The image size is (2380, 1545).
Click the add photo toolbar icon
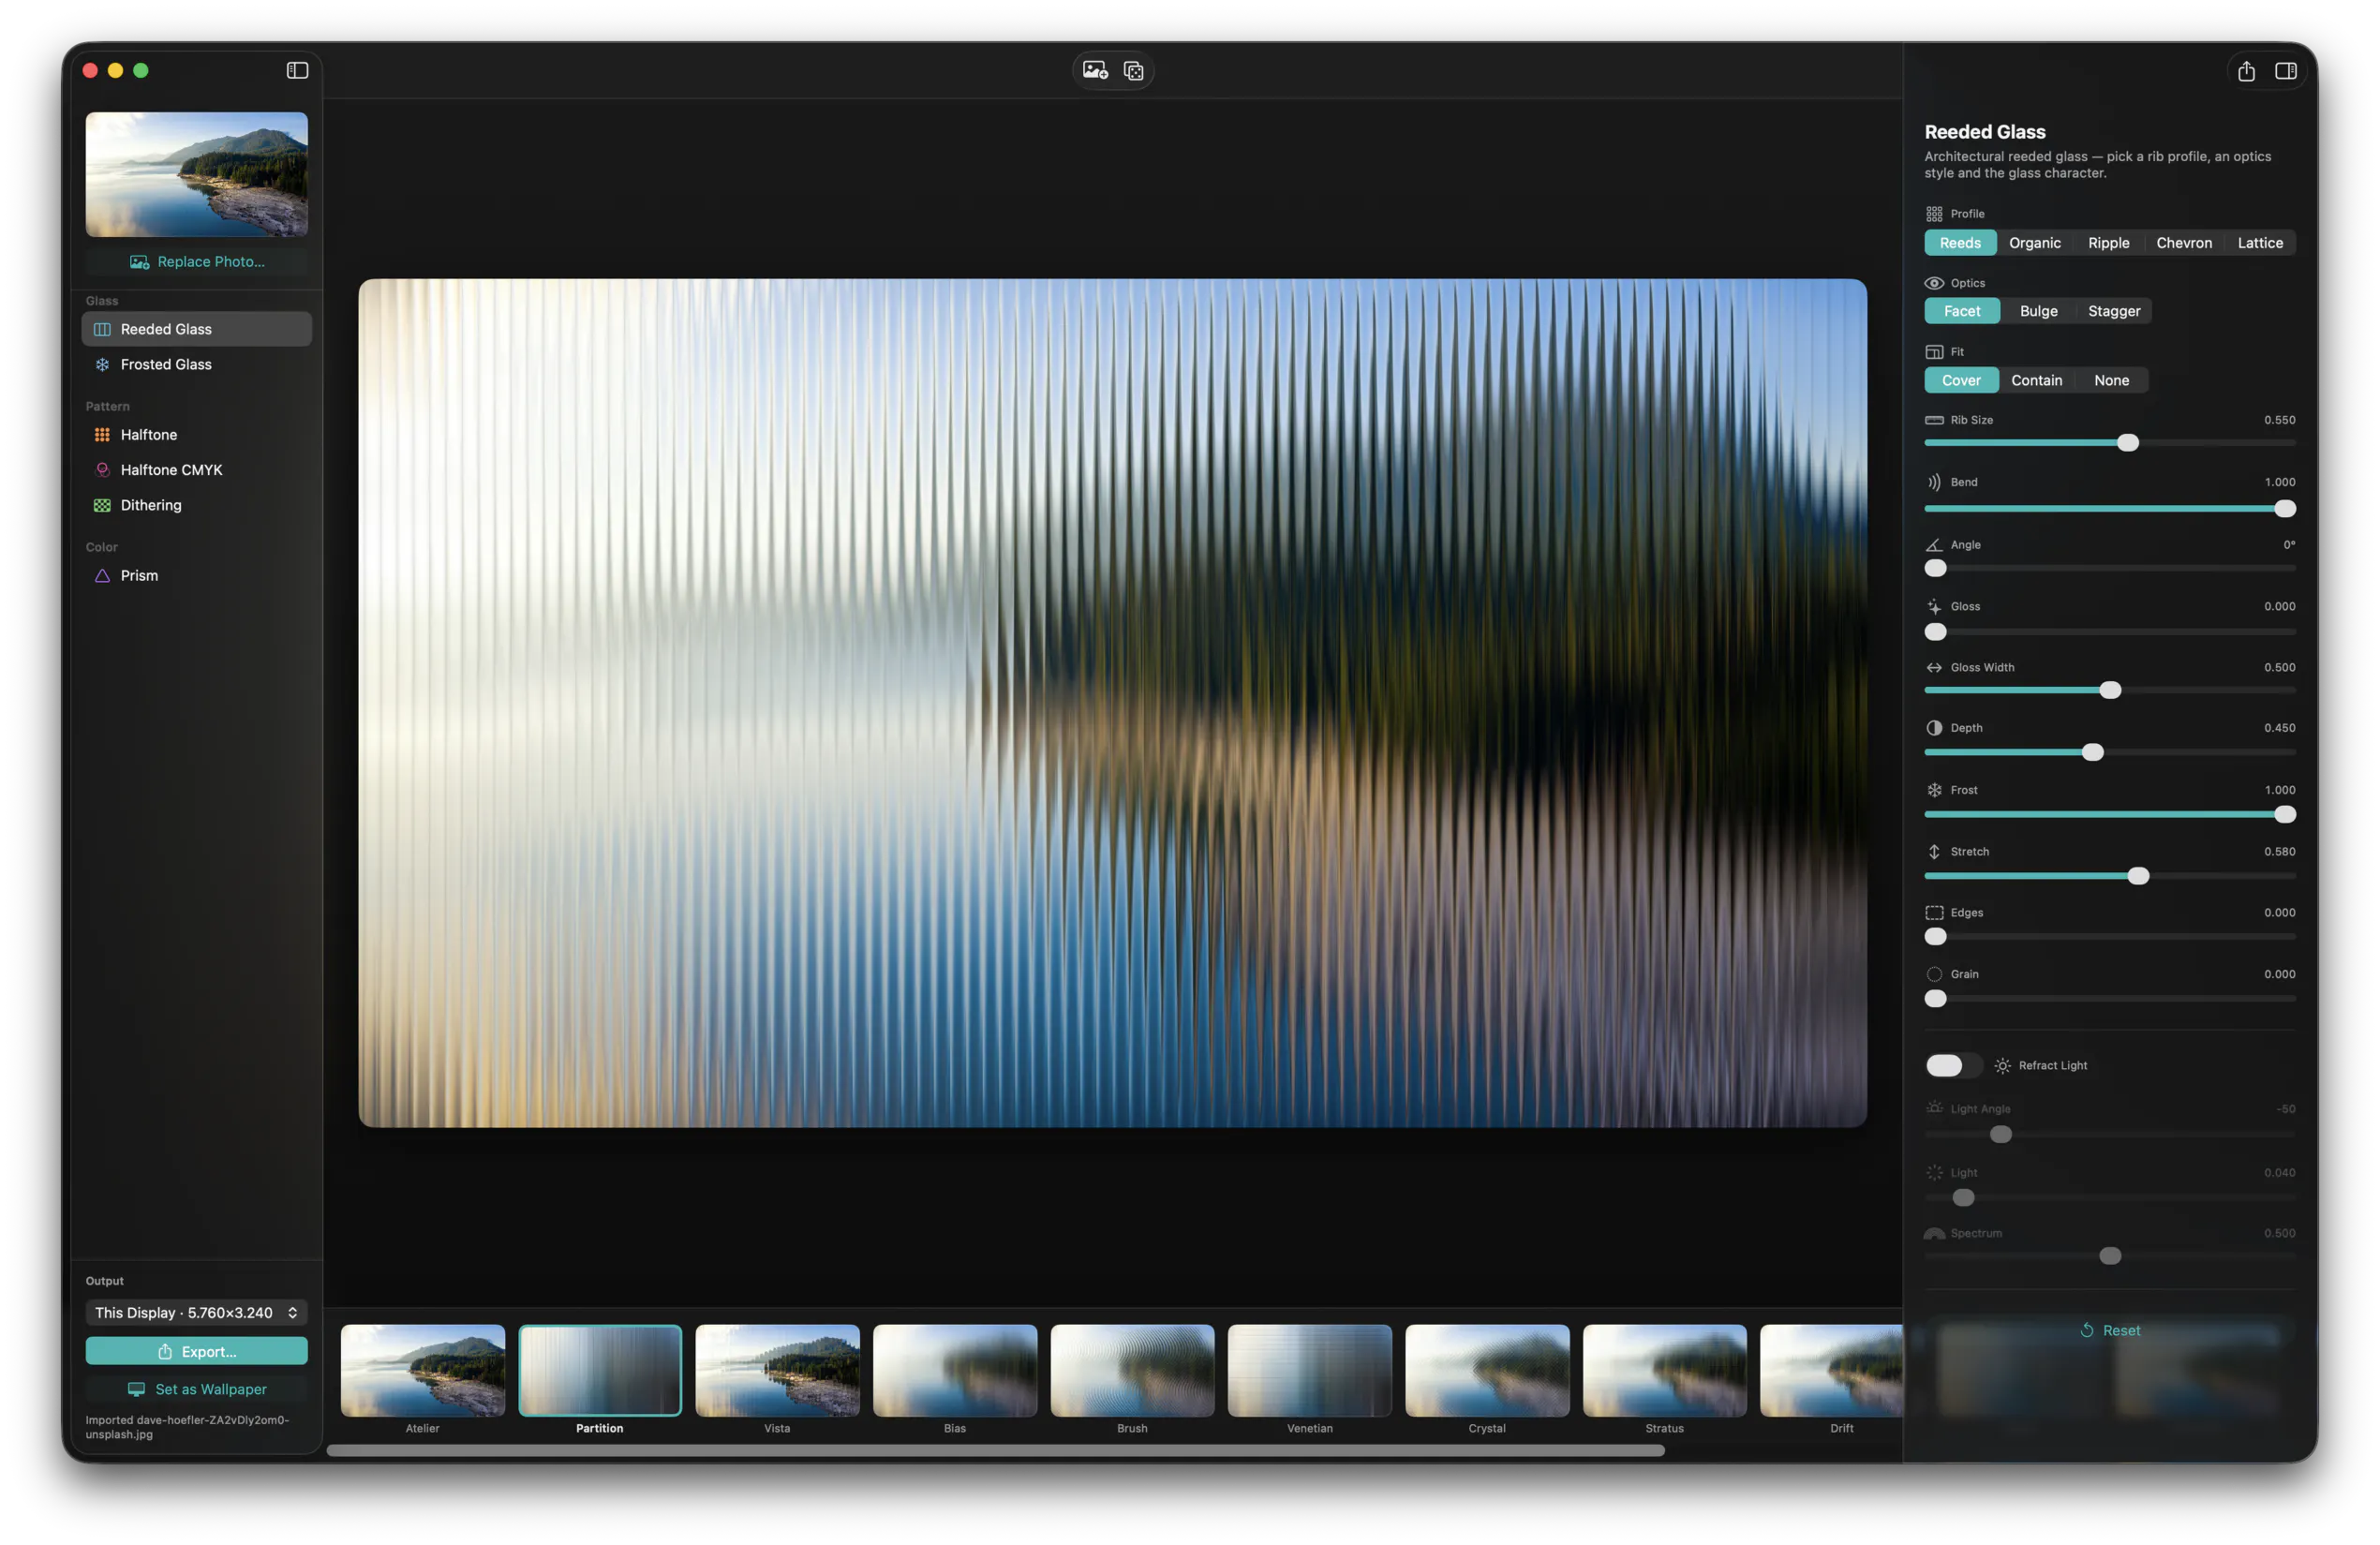[1095, 70]
